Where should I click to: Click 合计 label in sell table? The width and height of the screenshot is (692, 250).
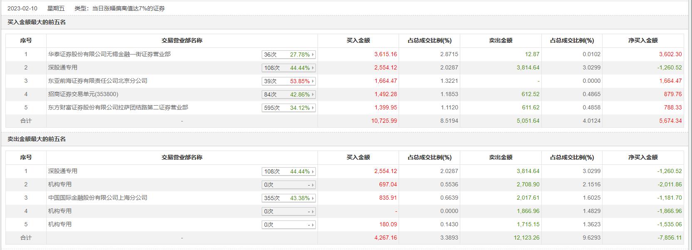[26, 238]
